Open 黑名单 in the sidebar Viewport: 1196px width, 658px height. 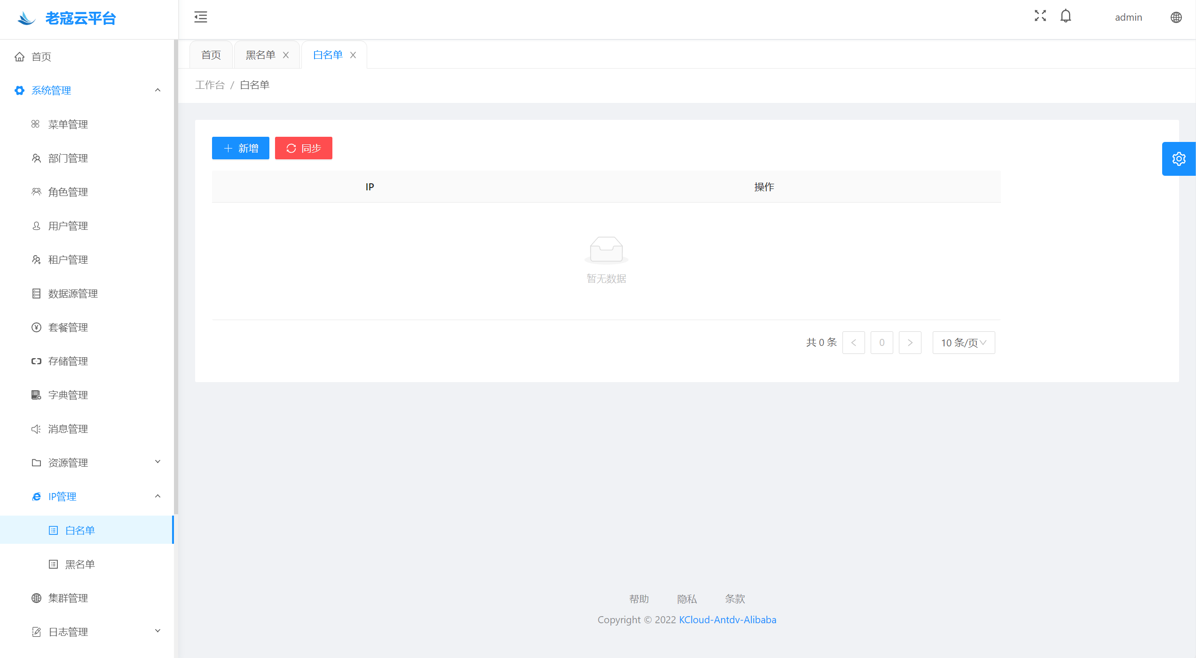point(80,564)
